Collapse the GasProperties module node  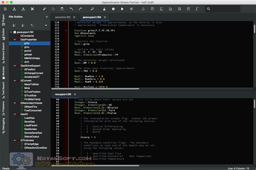[15, 40]
